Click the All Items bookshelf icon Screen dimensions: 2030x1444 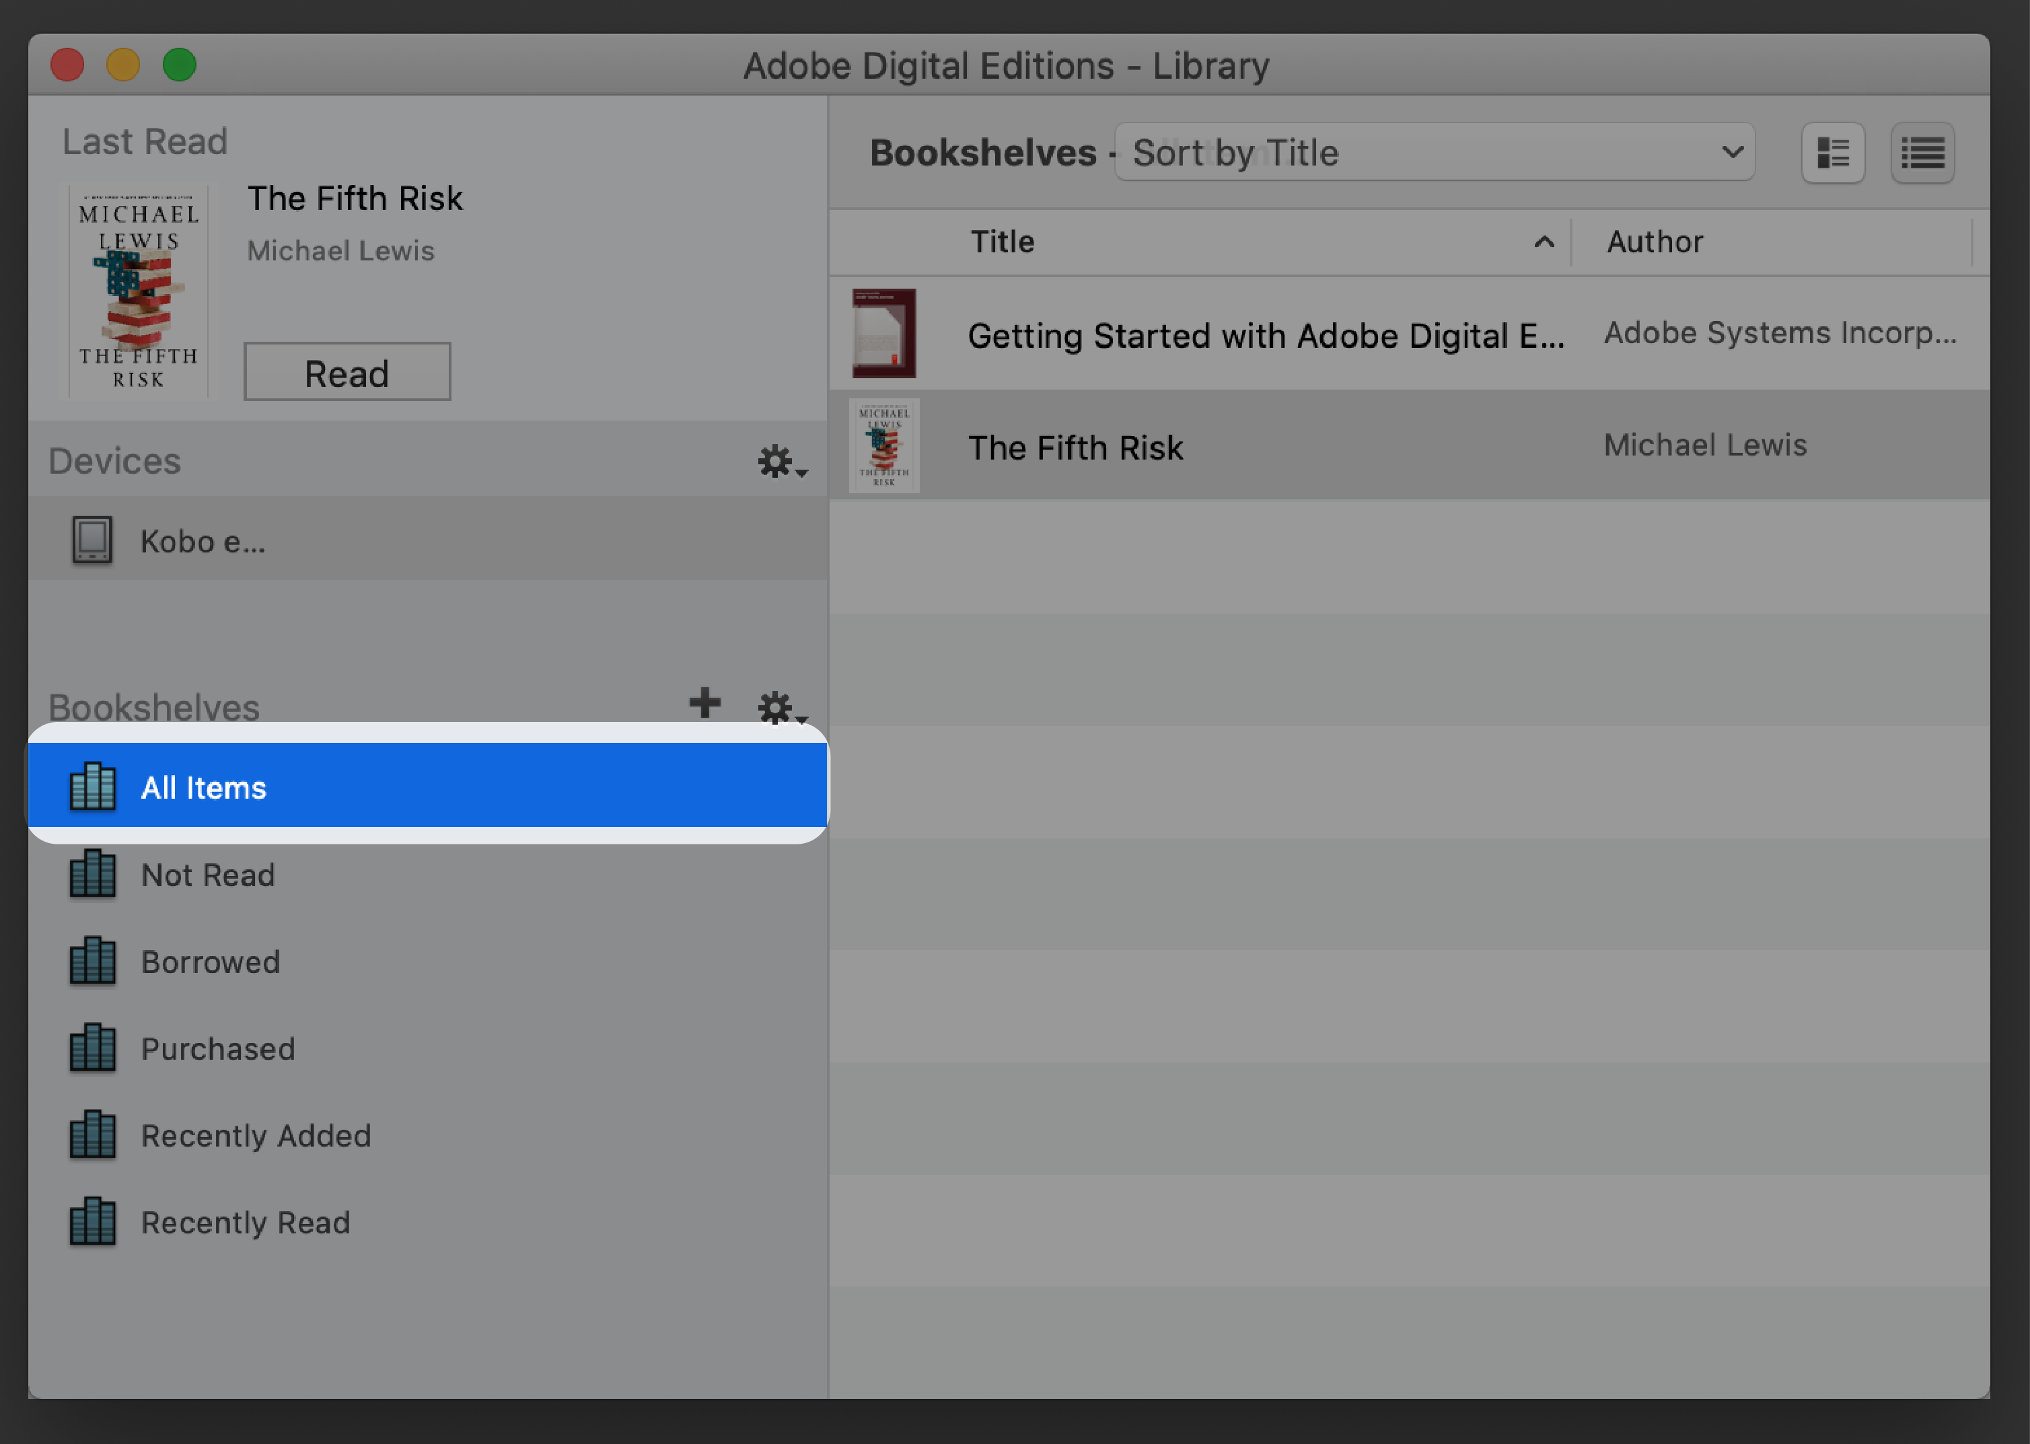(x=92, y=786)
